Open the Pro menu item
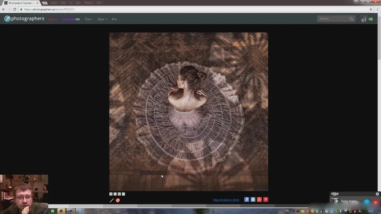Viewport: 381px width, 214px height. click(x=114, y=19)
